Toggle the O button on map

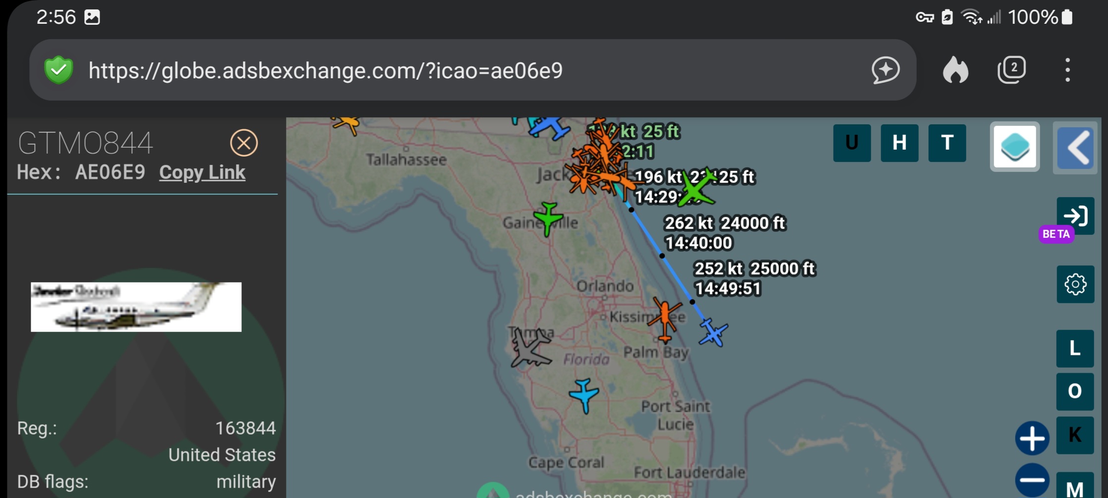pos(1075,392)
